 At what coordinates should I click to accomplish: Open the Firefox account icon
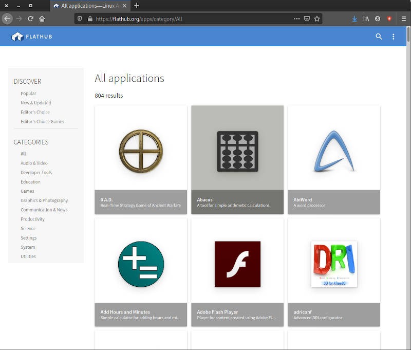coord(377,18)
